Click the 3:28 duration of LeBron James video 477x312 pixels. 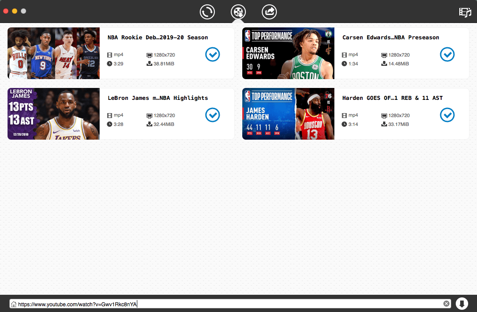click(118, 124)
